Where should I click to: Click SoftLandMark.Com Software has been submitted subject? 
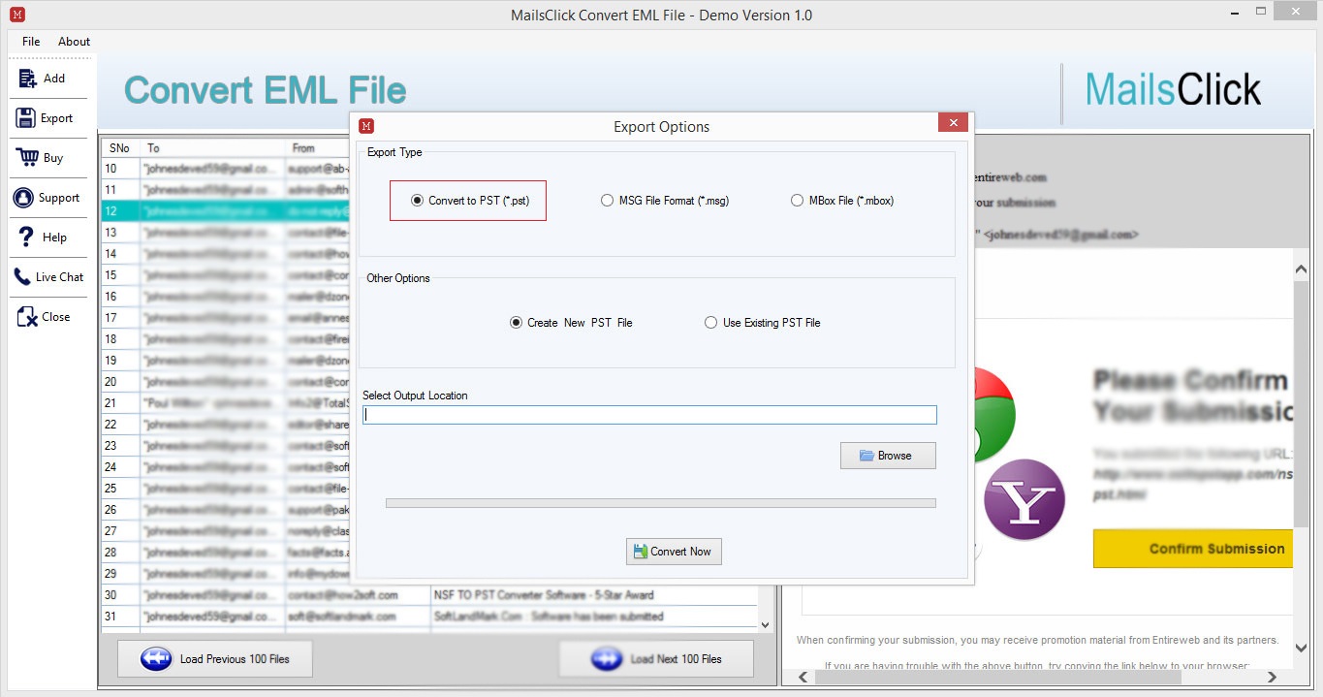tap(550, 617)
